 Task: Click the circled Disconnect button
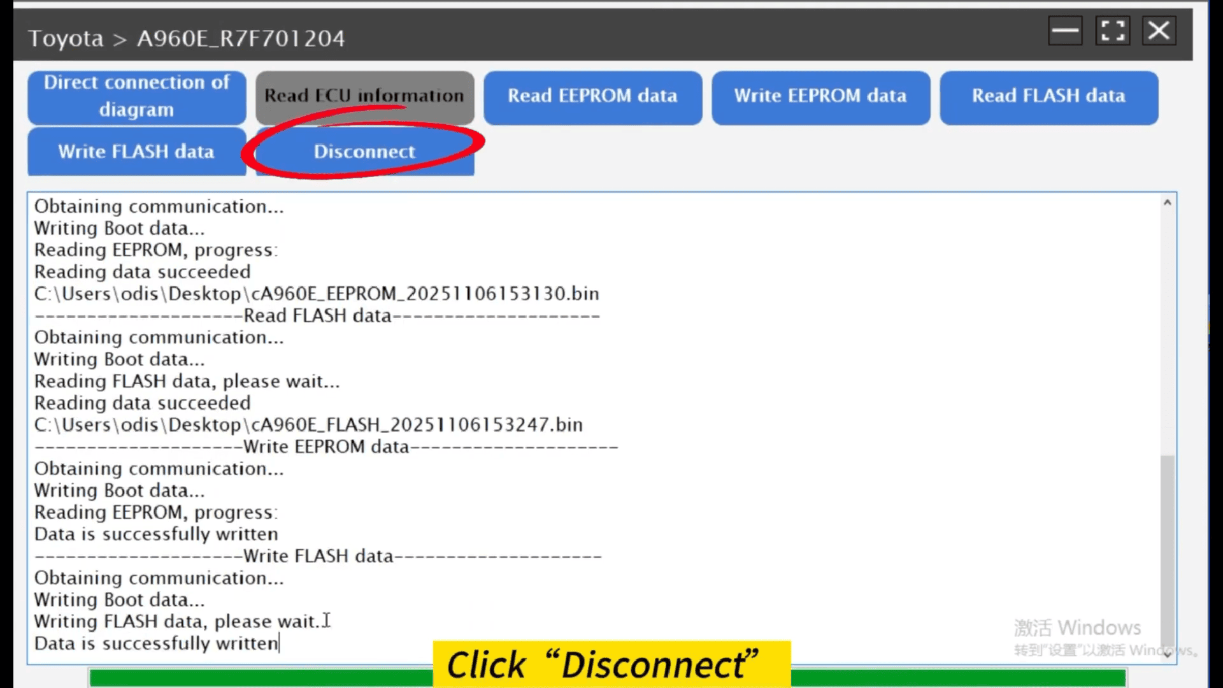click(x=364, y=152)
